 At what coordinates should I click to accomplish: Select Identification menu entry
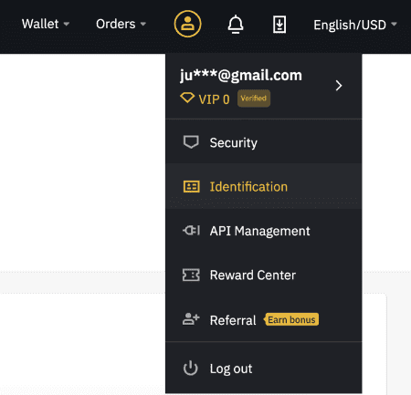264,186
